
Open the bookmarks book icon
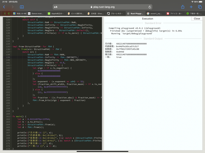point(22,7)
